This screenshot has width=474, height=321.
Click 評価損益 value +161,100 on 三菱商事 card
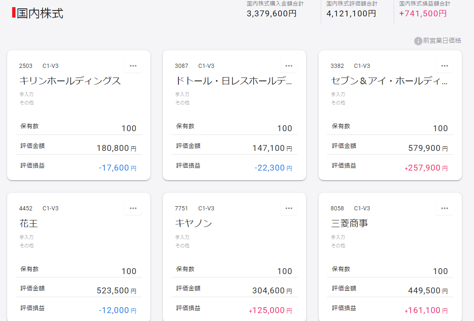tap(422, 311)
